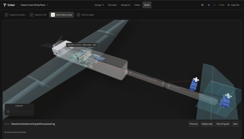Click the 4S LiPo battery tooltip label

click(82, 45)
